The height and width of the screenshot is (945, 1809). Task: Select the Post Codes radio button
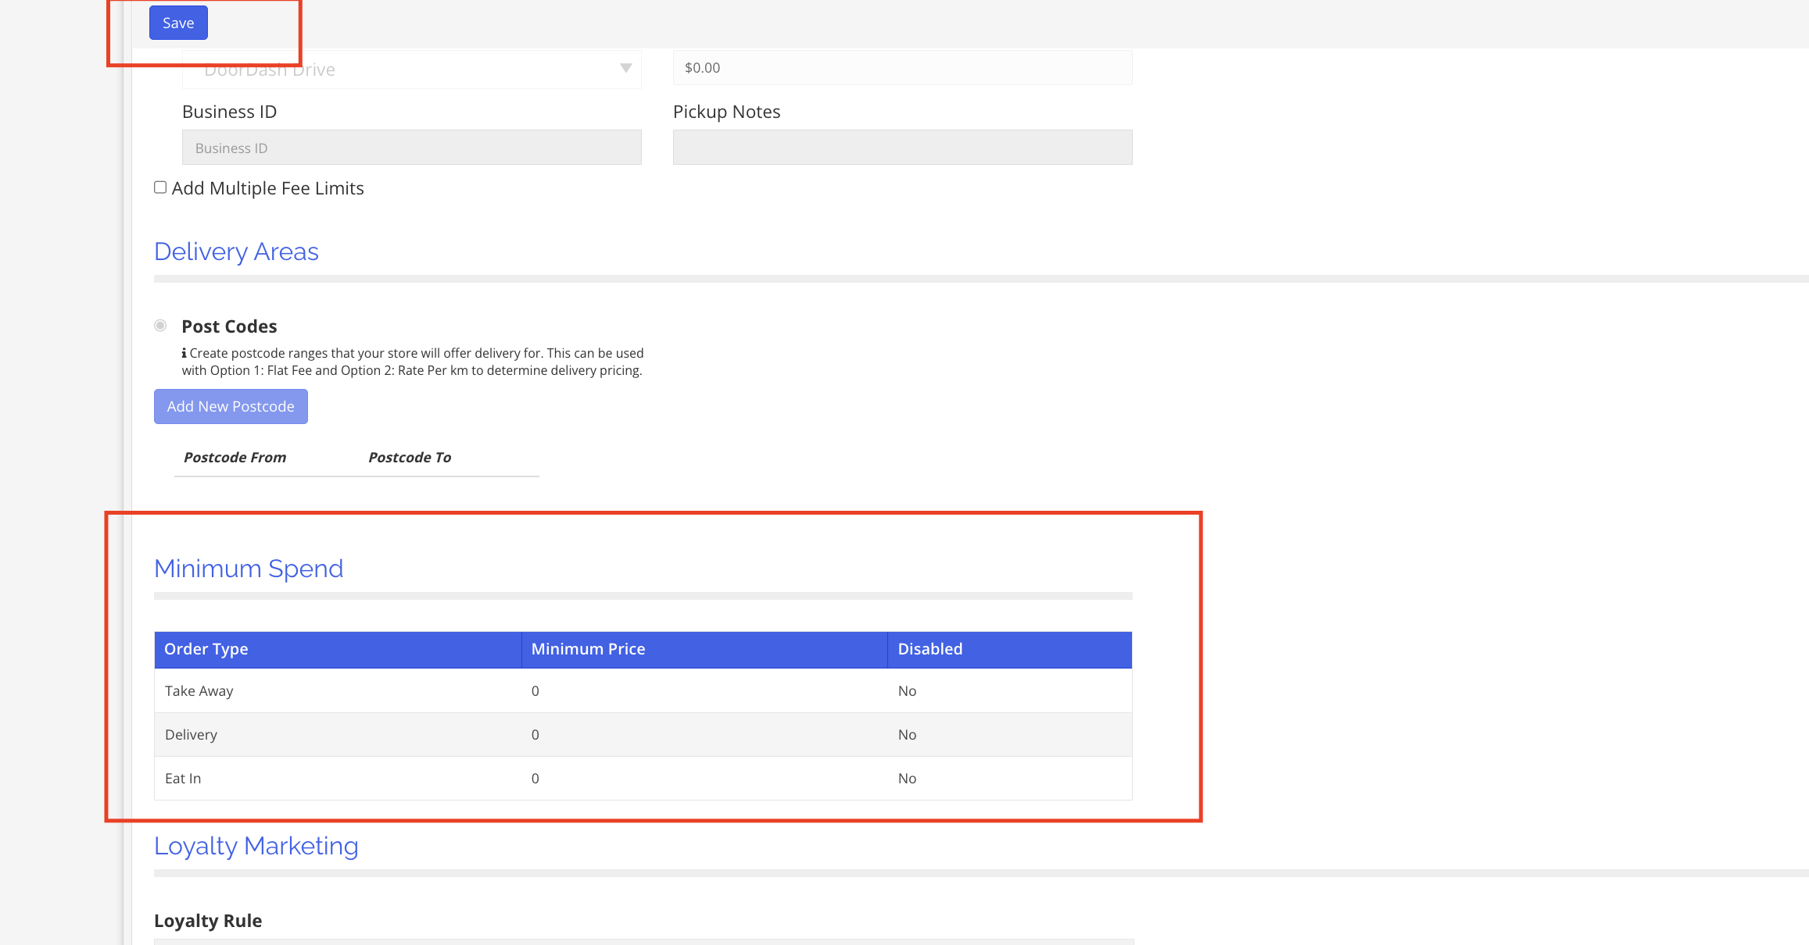(160, 326)
